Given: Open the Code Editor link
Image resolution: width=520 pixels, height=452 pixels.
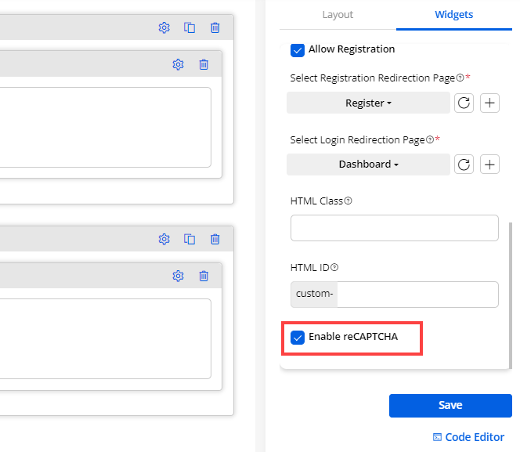Looking at the screenshot, I should (468, 437).
